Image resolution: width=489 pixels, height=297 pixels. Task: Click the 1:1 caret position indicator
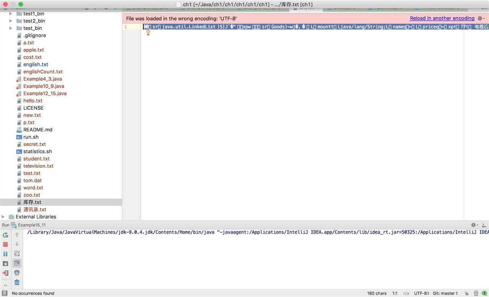395,293
